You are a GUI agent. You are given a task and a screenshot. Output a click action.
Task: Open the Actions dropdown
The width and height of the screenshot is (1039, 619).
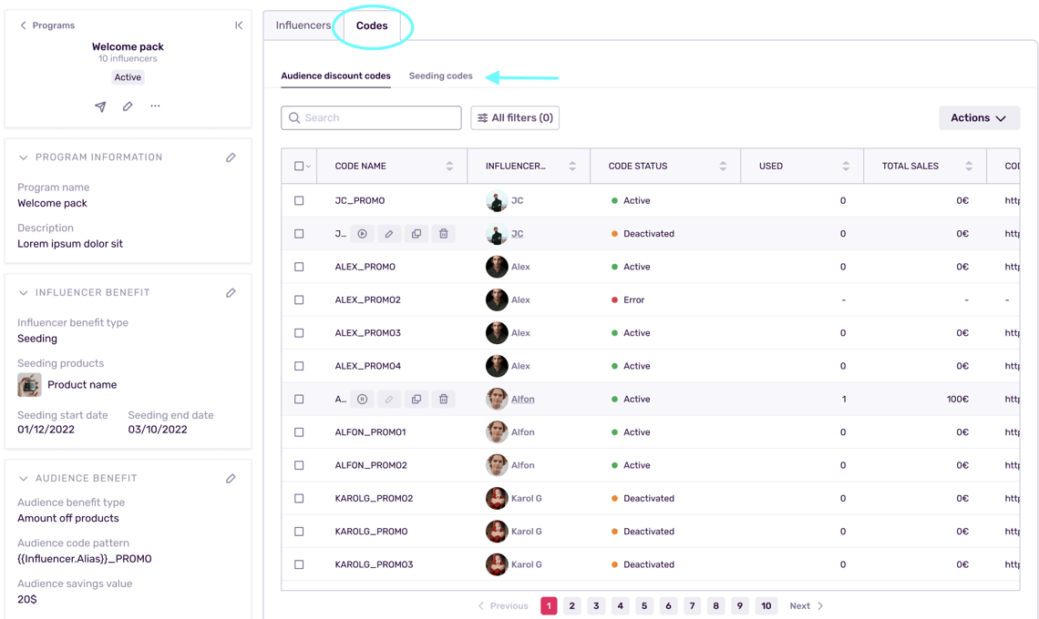click(x=979, y=117)
